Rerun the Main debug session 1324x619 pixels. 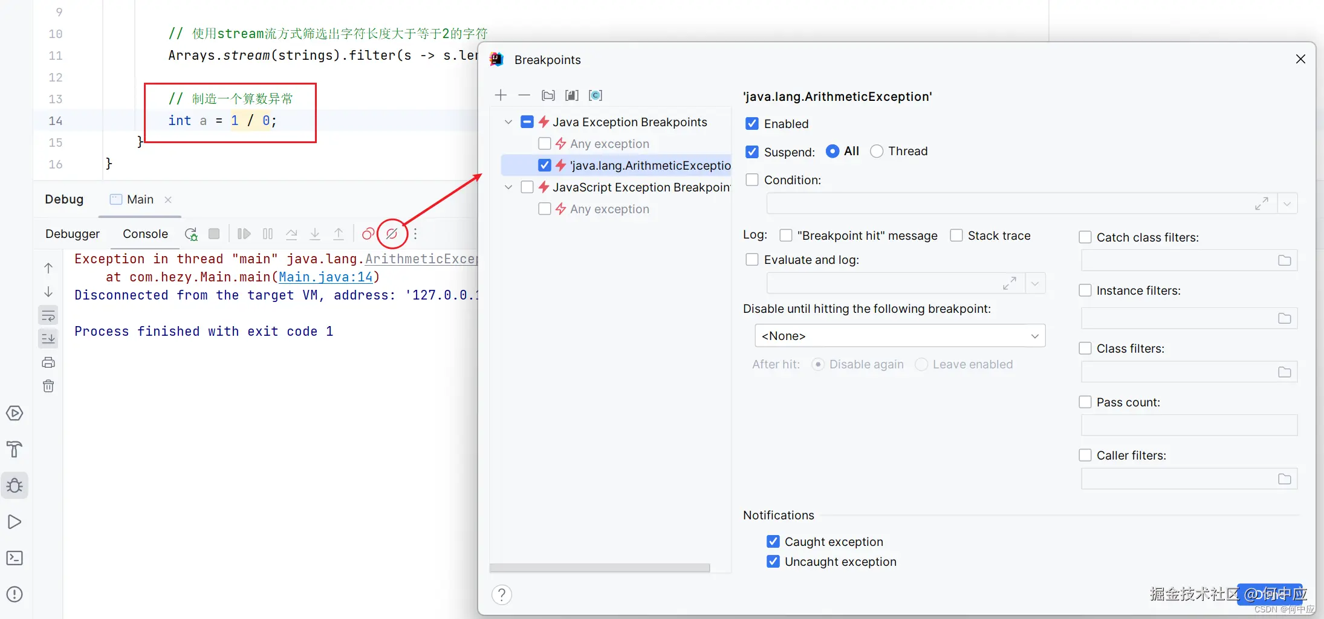pyautogui.click(x=191, y=234)
